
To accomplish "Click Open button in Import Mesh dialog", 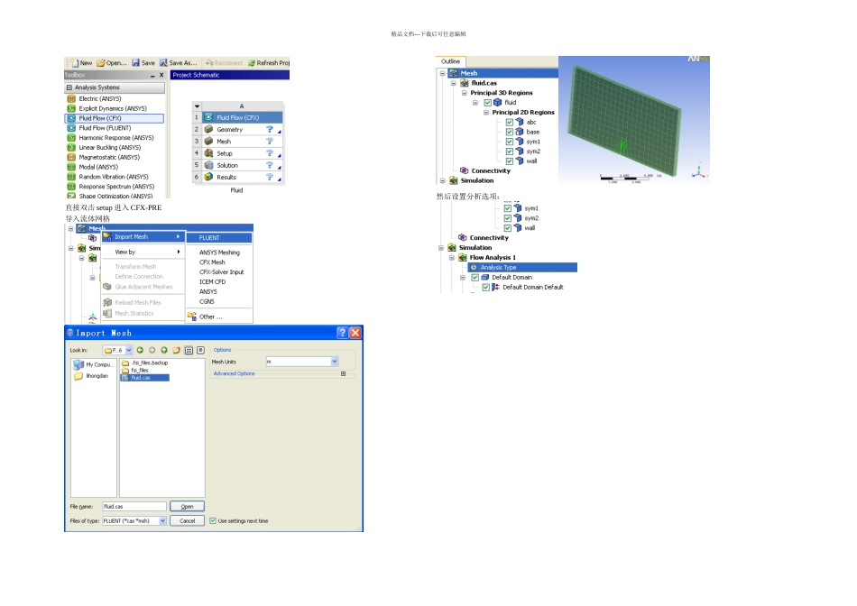I will click(x=187, y=507).
